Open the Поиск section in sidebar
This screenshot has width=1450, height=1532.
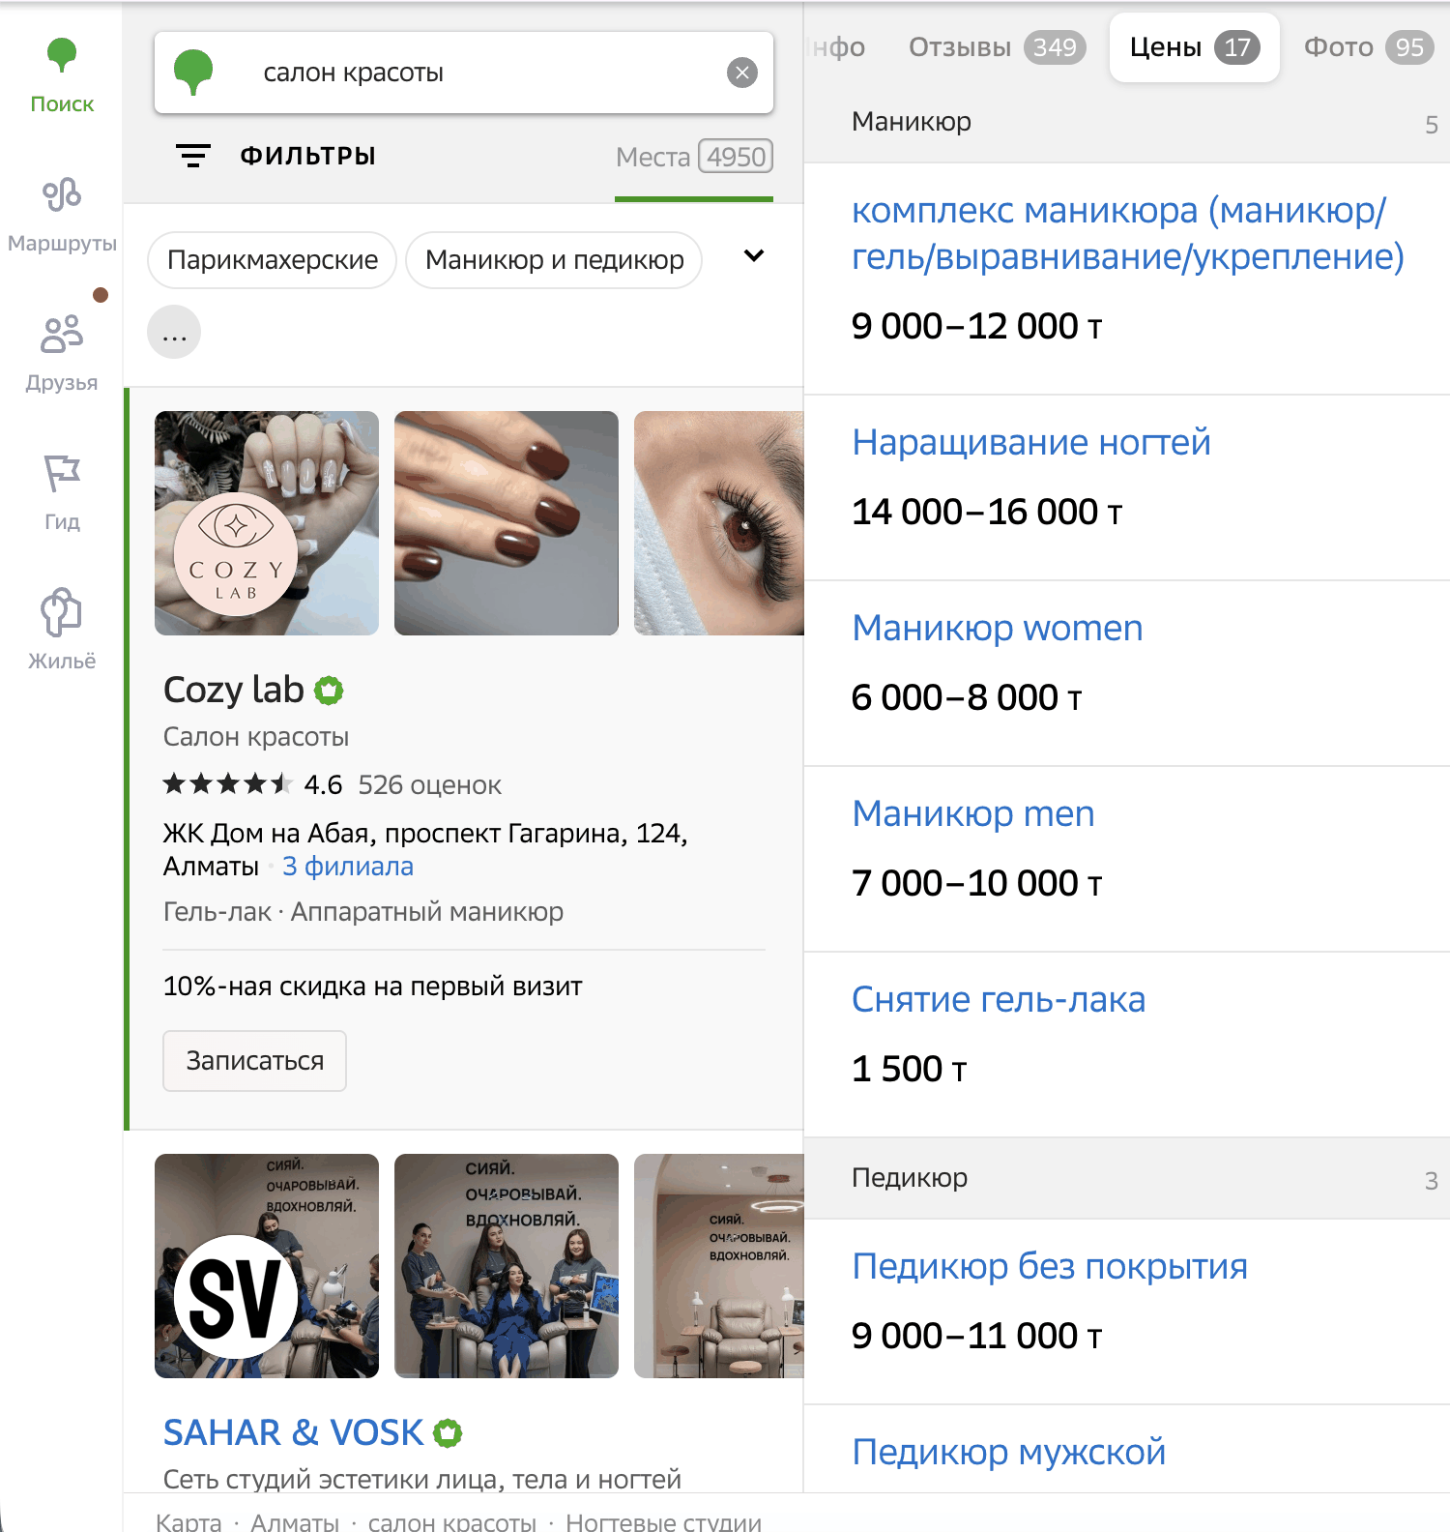point(62,76)
